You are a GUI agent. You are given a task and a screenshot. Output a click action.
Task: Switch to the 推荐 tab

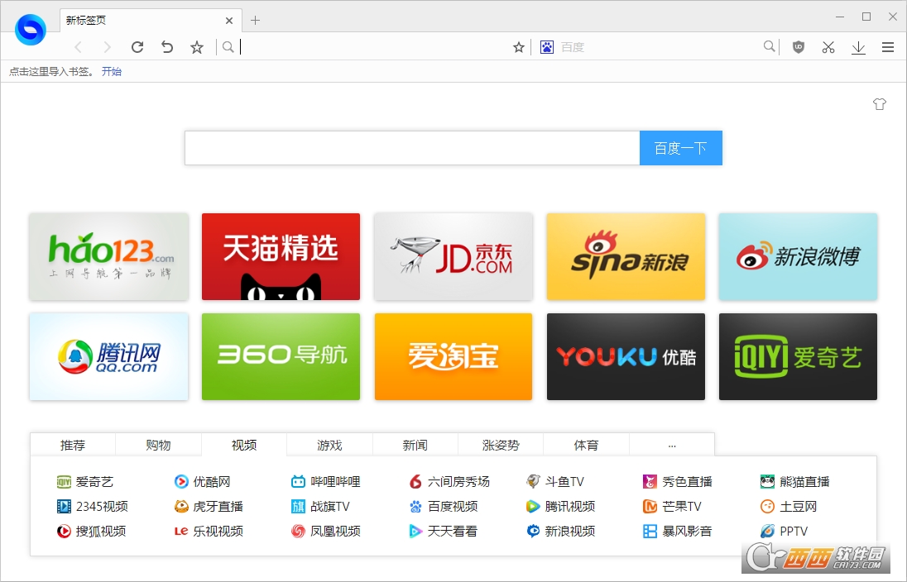coord(73,445)
